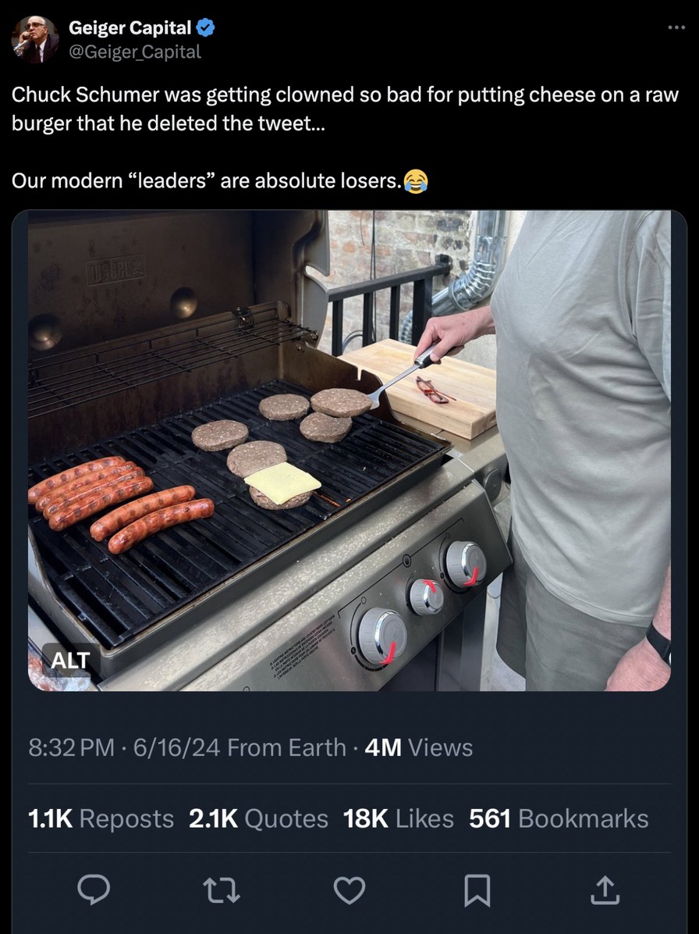Click the blue verified checkmark badge
The width and height of the screenshot is (699, 934).
pyautogui.click(x=205, y=29)
